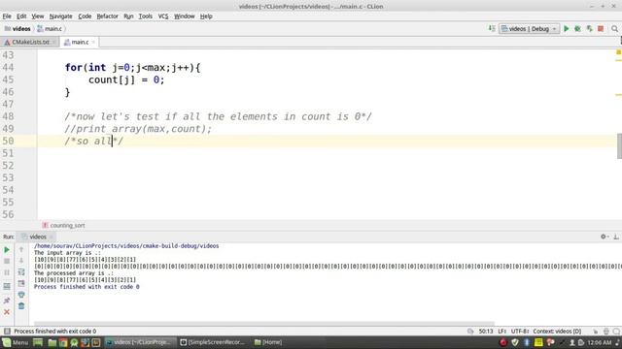This screenshot has width=622, height=349.
Task: Click the print console output icon
Action: pyautogui.click(x=21, y=295)
